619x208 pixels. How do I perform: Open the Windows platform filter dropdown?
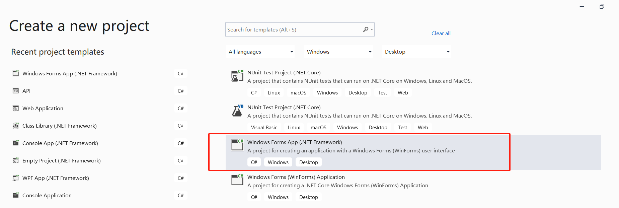[338, 52]
